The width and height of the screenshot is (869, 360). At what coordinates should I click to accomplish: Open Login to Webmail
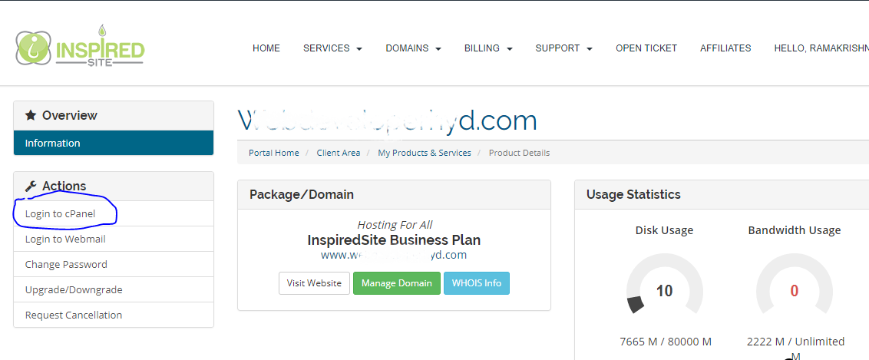[x=114, y=239]
